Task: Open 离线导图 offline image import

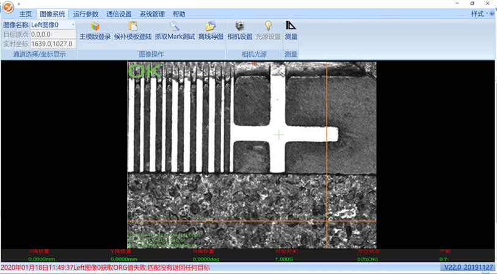Action: tap(211, 27)
